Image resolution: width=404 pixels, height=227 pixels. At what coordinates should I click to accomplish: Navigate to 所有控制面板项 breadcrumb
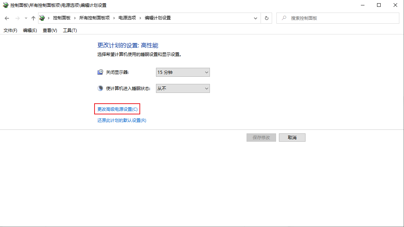(x=94, y=18)
